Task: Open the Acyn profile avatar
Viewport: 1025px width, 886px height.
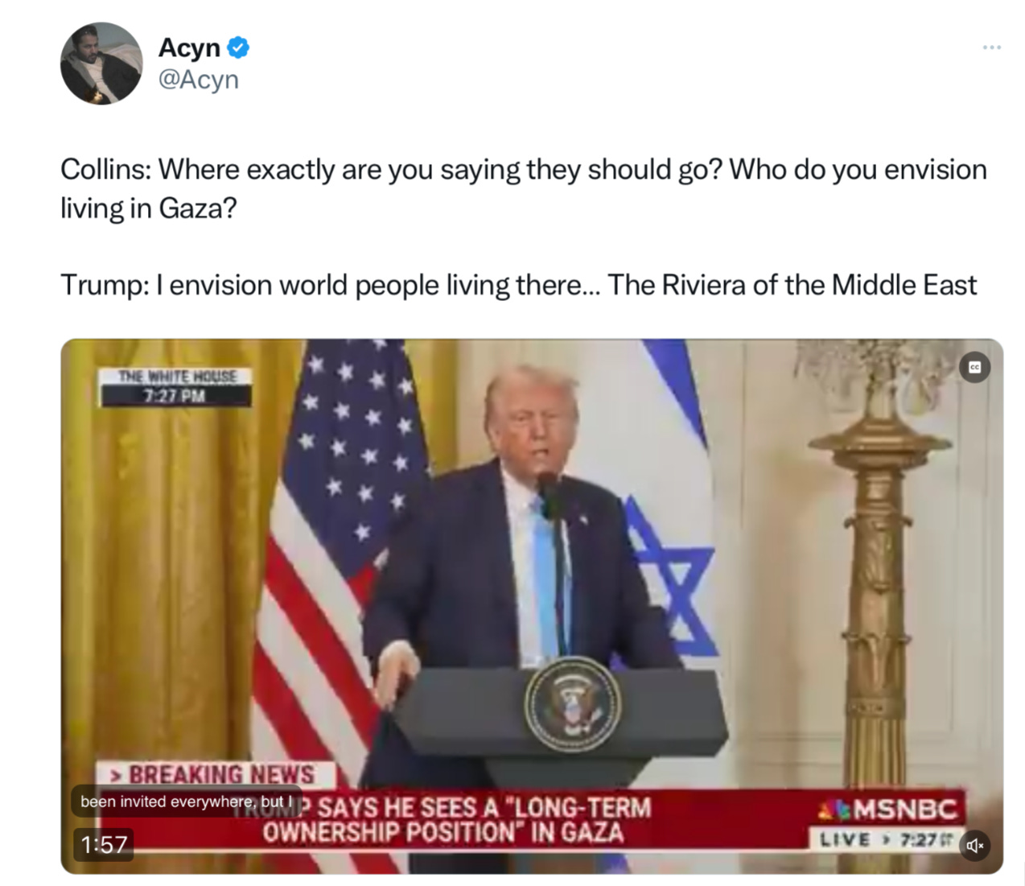Action: point(101,64)
